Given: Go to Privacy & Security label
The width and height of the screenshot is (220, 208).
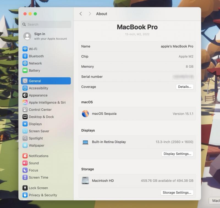Looking at the screenshot, I should (x=43, y=195).
